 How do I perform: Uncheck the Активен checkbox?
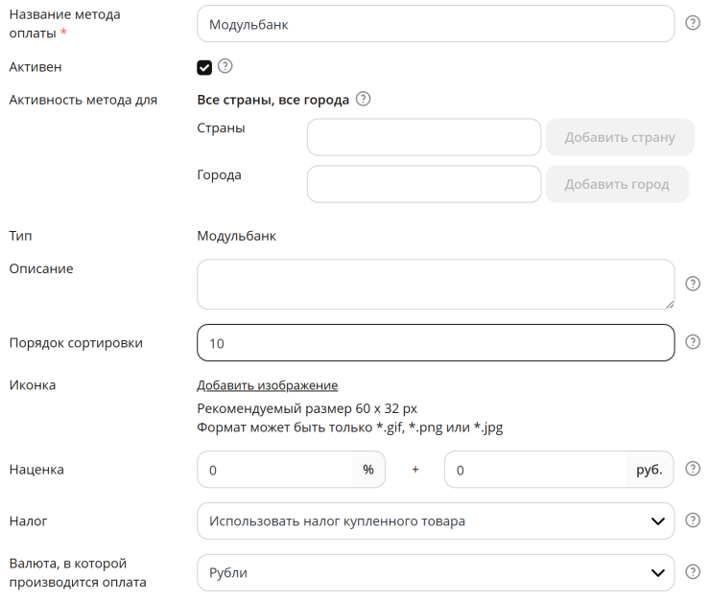(x=204, y=67)
